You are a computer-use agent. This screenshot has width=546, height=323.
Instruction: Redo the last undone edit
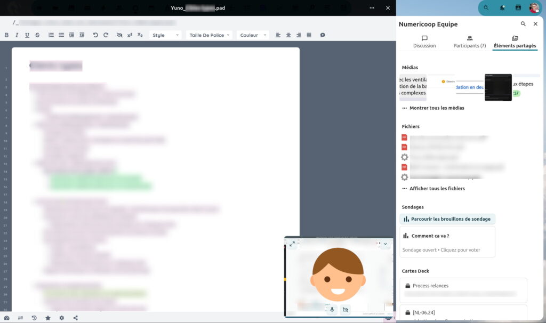click(106, 35)
